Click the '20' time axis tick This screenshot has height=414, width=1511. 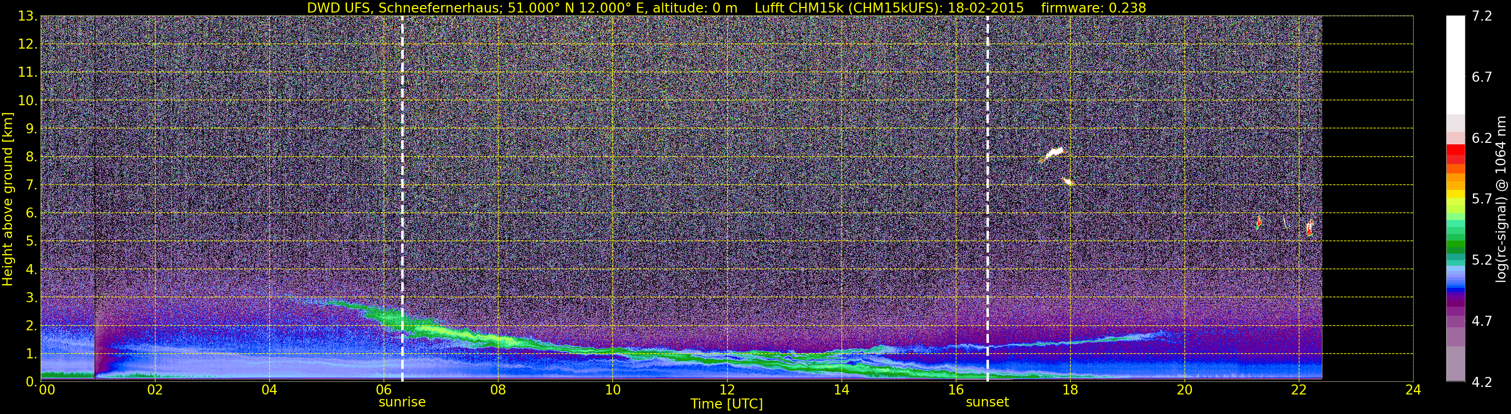[x=1185, y=390]
